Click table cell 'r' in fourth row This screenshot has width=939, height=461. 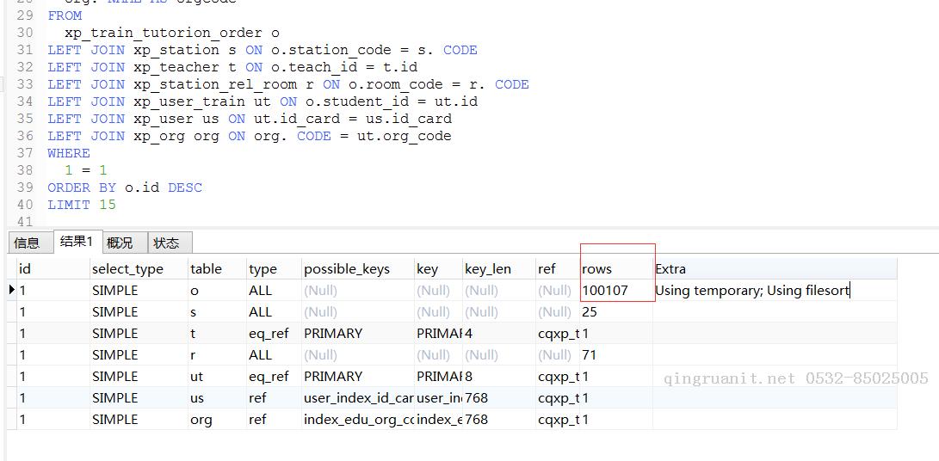217,355
